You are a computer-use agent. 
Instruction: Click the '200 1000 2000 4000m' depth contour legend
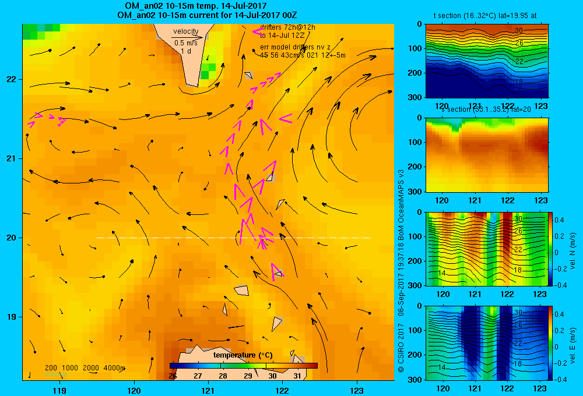85,368
